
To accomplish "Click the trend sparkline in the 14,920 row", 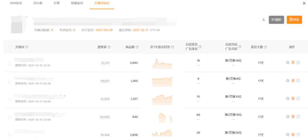I will pyautogui.click(x=162, y=99).
